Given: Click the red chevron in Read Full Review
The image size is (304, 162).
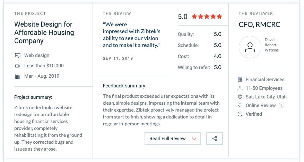Looking at the screenshot, I should tap(194, 139).
